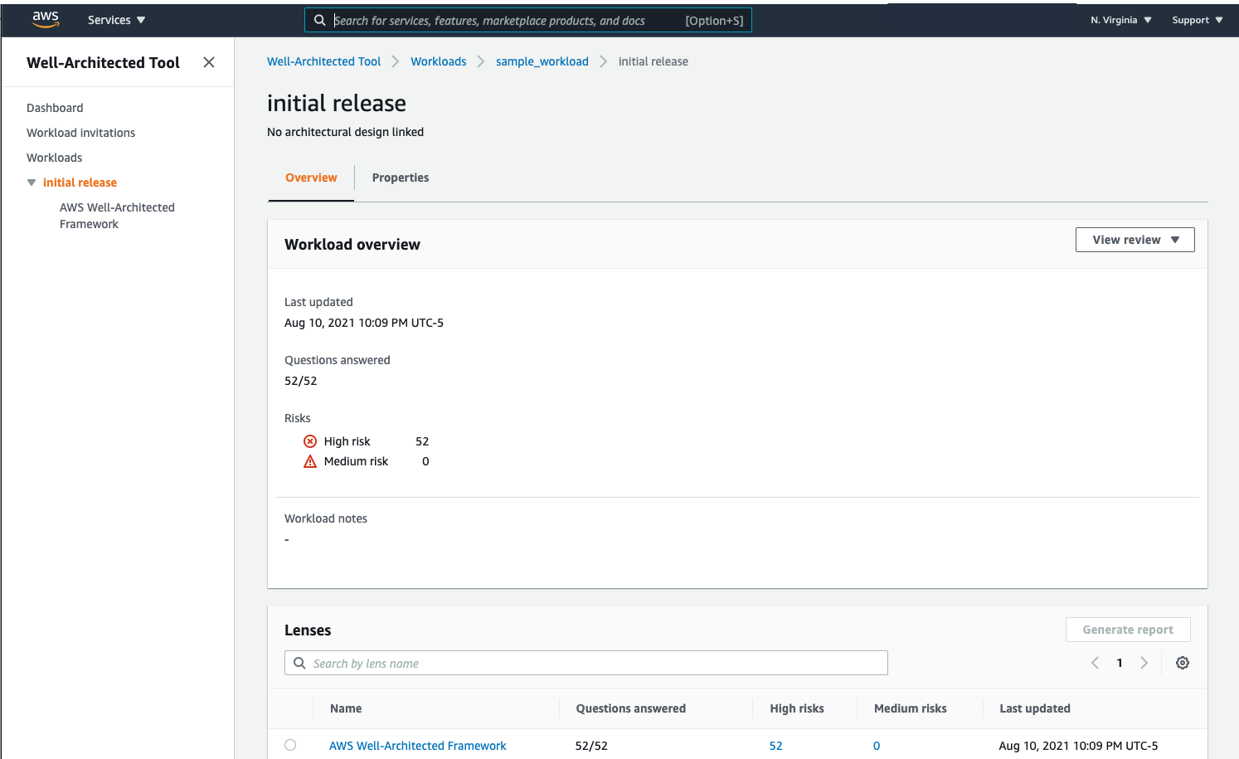Click the medium risks count 0 link
1239x759 pixels.
pos(877,746)
